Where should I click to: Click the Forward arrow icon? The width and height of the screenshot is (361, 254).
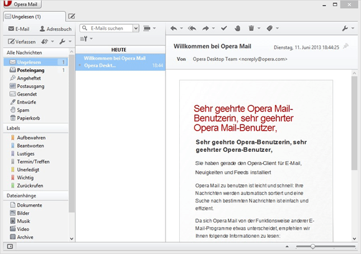click(205, 28)
